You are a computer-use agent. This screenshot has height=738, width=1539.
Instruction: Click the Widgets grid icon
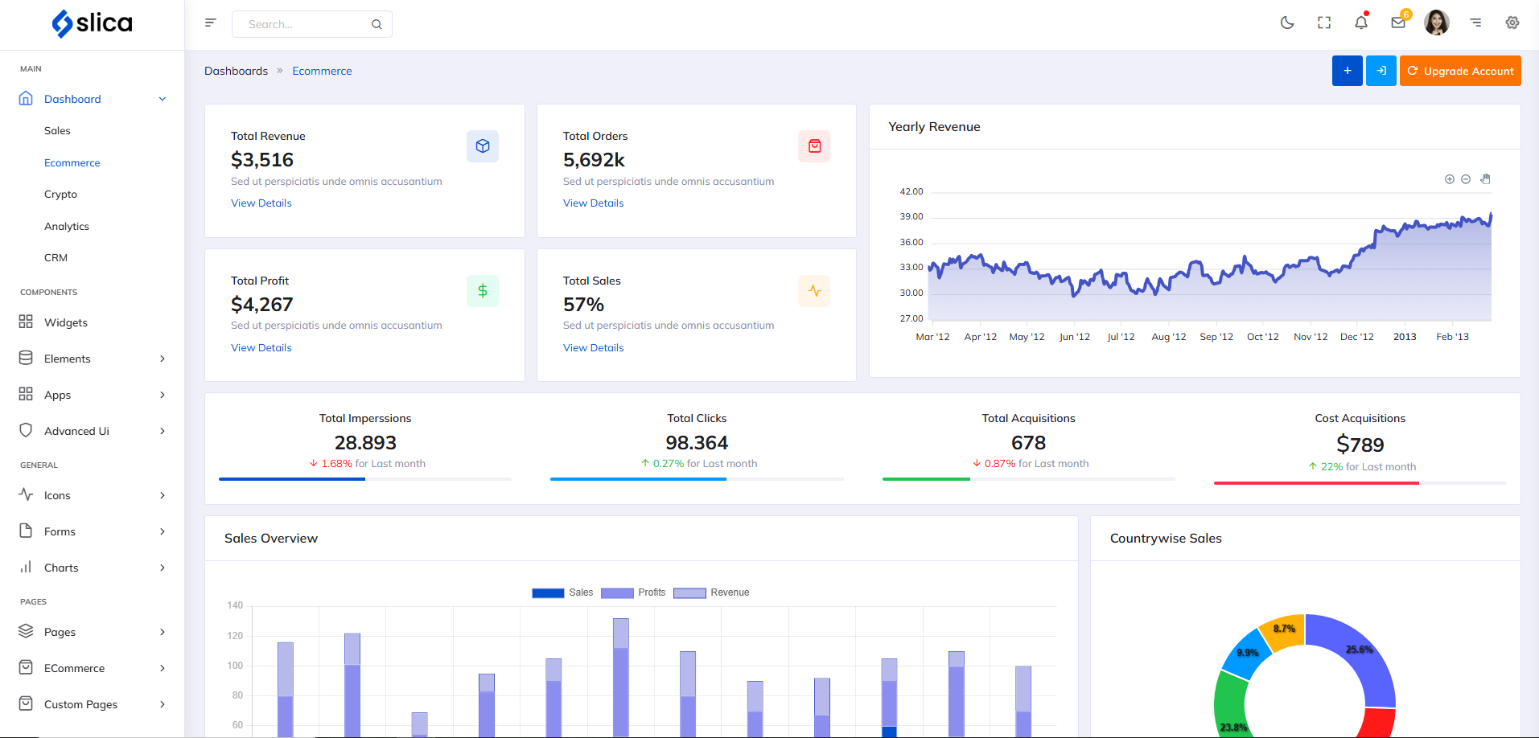pyautogui.click(x=26, y=322)
